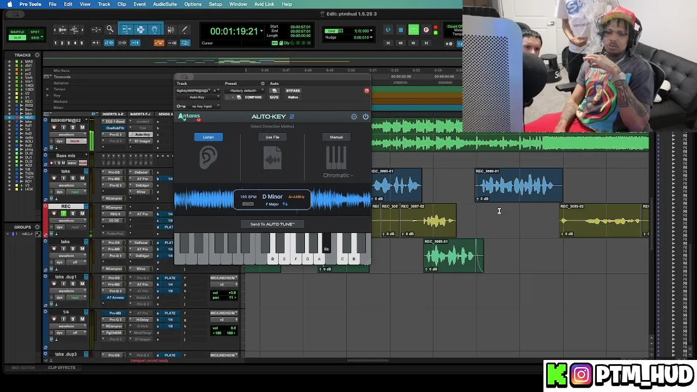Click the CLIP EFFECTS tab

tap(62, 367)
